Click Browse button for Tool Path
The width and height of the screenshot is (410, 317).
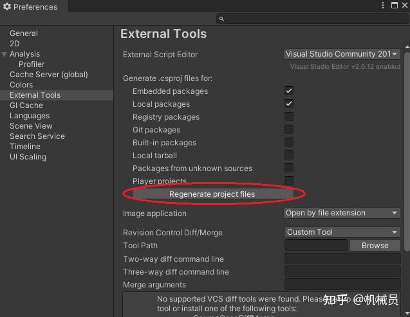pos(375,246)
